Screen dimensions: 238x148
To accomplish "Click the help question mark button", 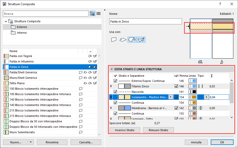I will tap(220, 4).
